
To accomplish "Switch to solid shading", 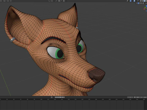I will point(144,1).
